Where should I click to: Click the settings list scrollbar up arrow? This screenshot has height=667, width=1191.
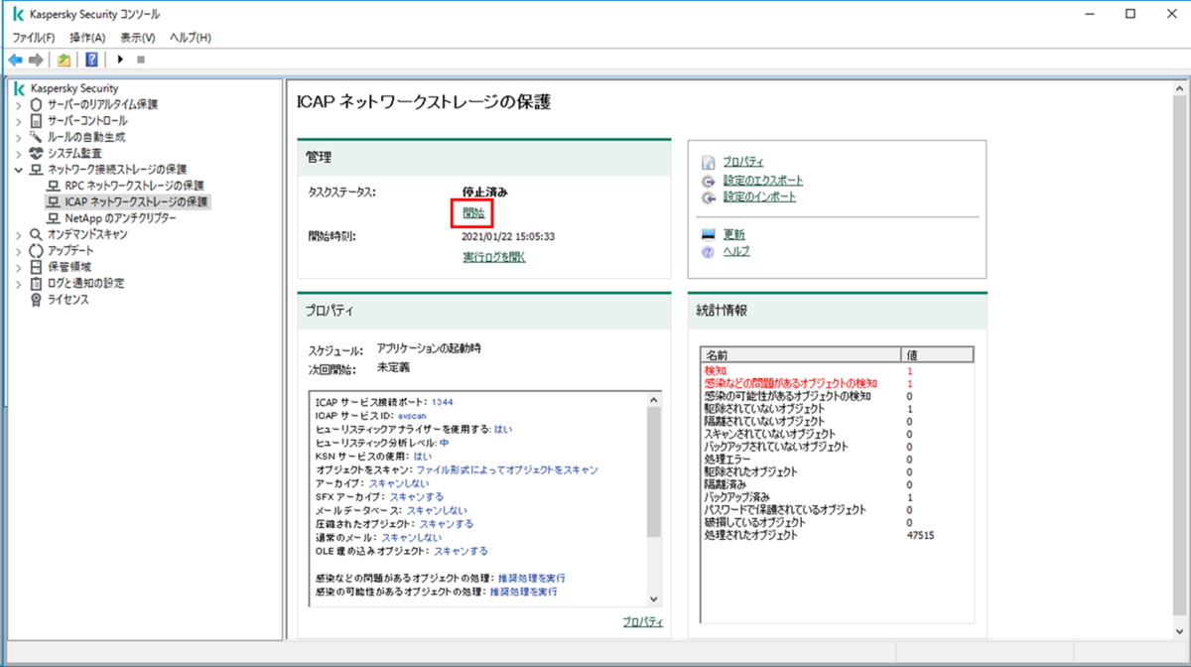[653, 399]
